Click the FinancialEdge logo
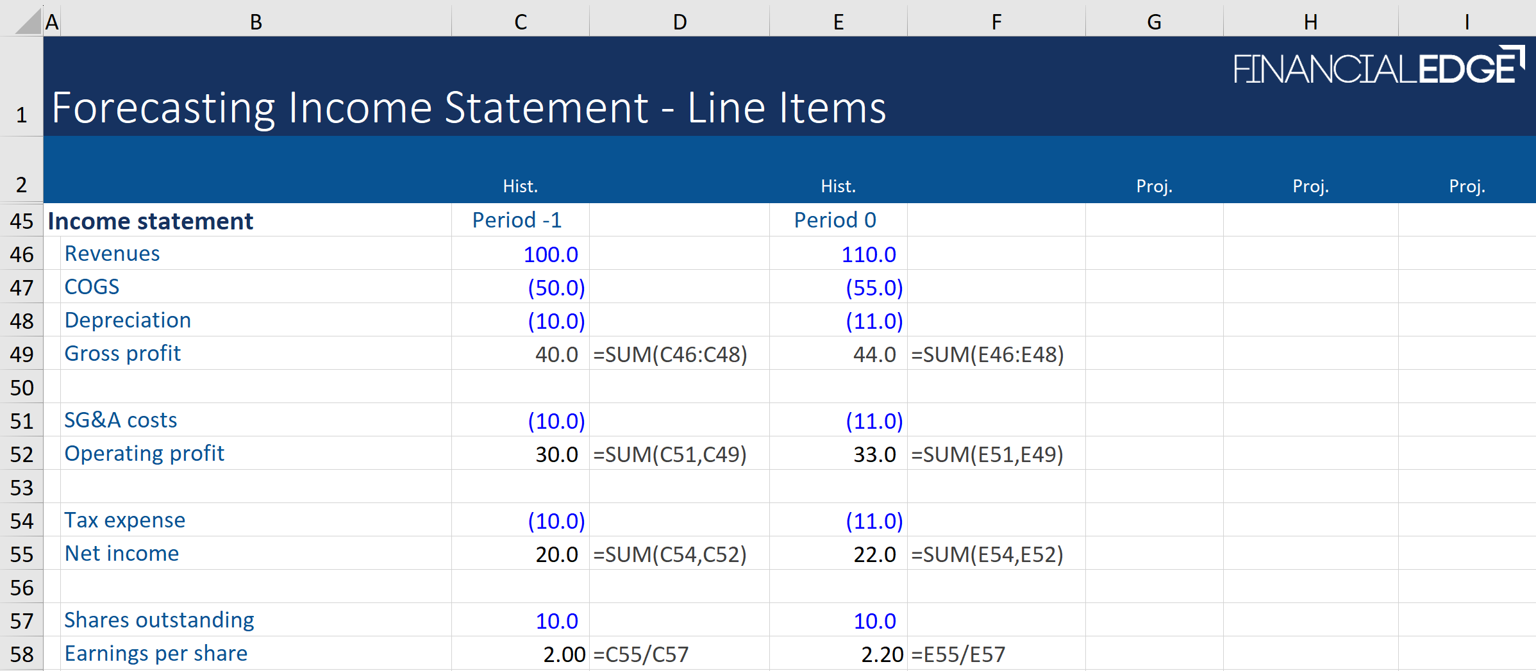The width and height of the screenshot is (1536, 671). pyautogui.click(x=1378, y=65)
